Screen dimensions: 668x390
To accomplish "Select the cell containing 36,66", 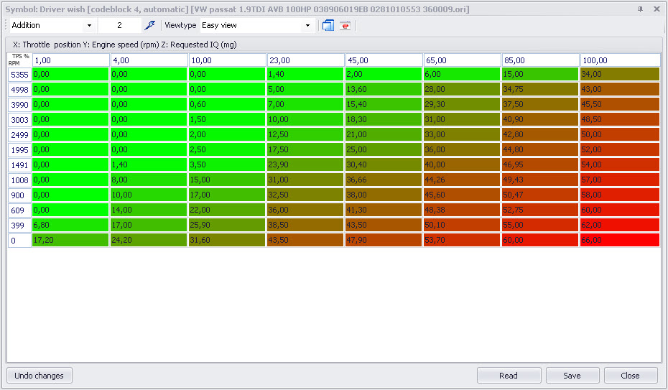I will pyautogui.click(x=384, y=180).
